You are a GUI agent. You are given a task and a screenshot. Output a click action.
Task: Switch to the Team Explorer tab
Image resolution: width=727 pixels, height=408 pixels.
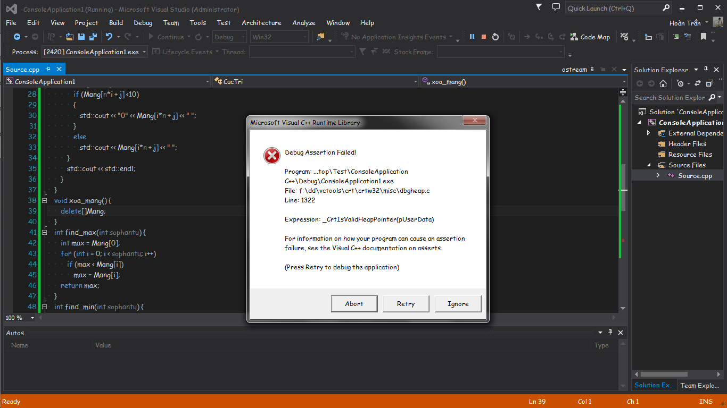pos(699,385)
